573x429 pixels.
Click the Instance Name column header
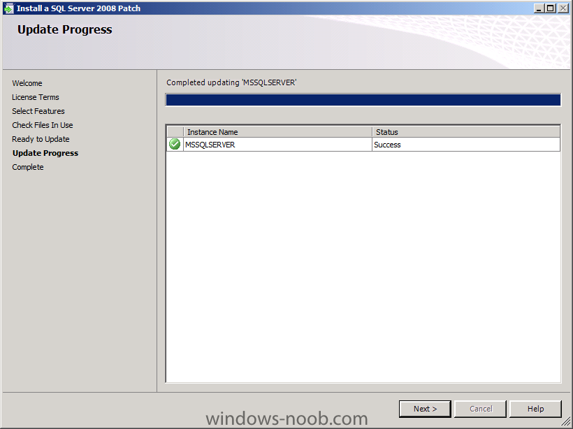[x=277, y=132]
